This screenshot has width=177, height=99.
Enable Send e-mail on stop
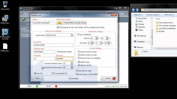coord(79,55)
